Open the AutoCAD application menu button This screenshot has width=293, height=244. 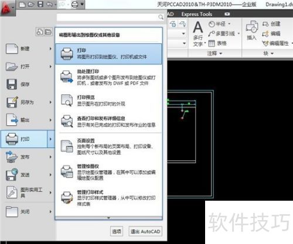click(x=8, y=8)
